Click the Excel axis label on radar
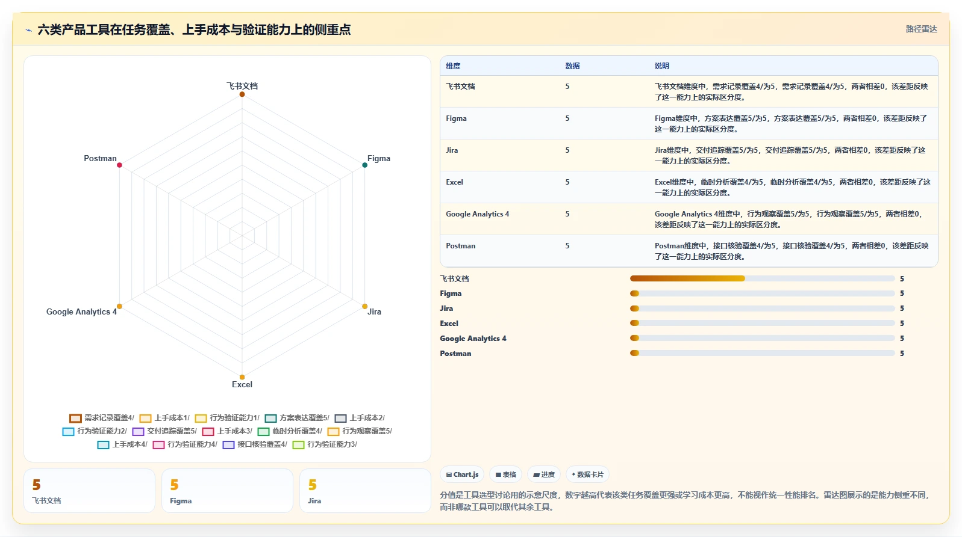Screen dimensions: 962x537 [242, 385]
